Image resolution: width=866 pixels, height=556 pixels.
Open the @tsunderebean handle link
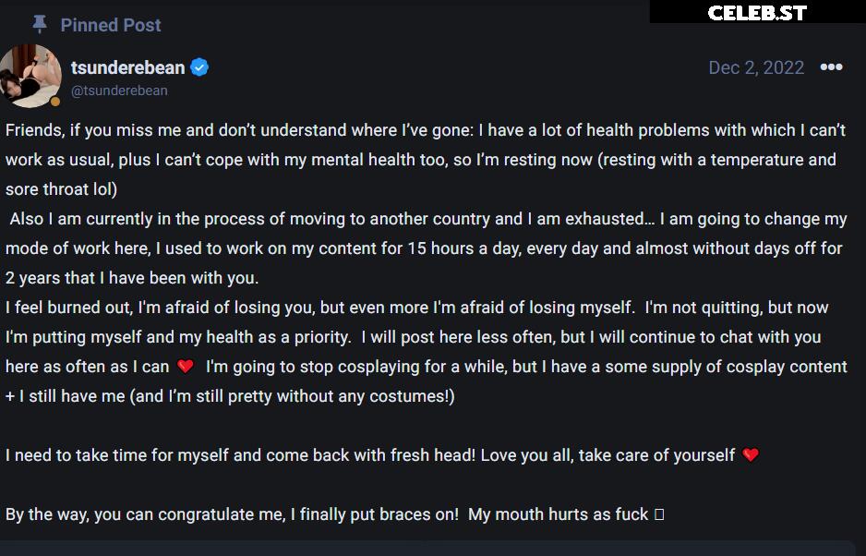[x=119, y=91]
